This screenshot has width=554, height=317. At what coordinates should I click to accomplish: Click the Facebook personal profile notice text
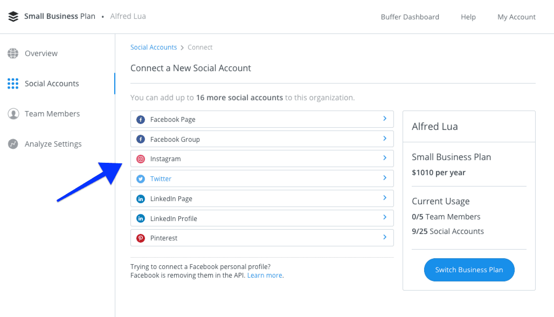[x=207, y=271]
